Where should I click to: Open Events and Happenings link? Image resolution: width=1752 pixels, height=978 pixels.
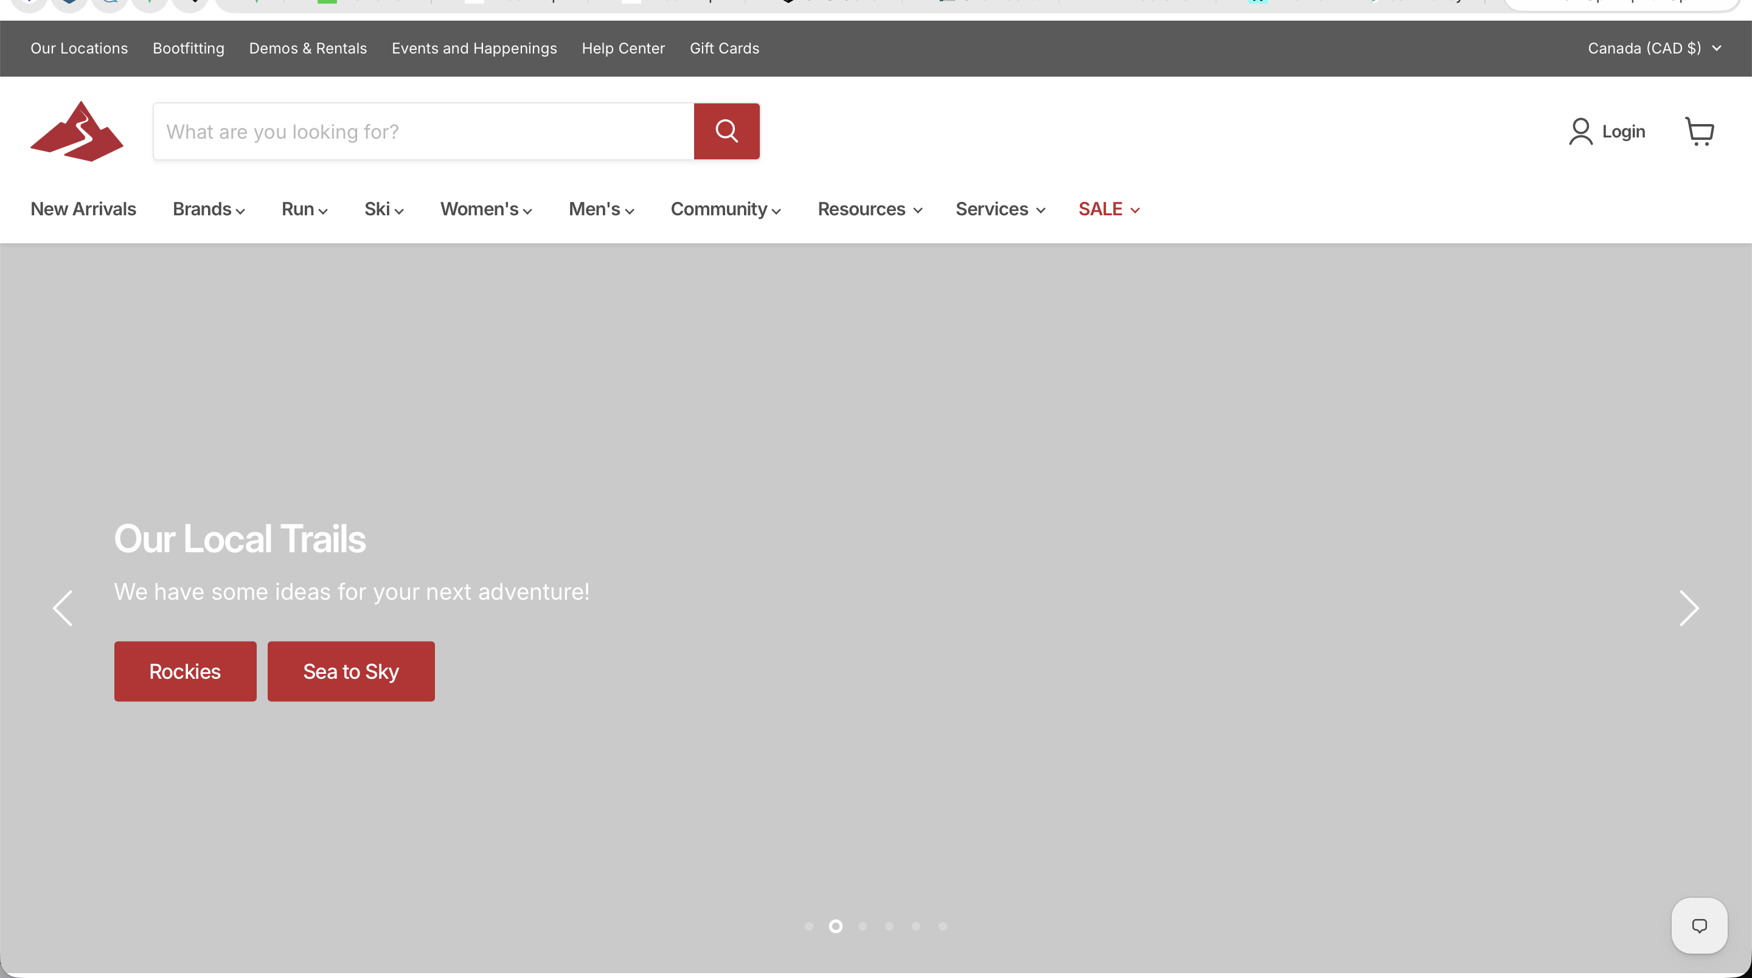click(474, 48)
